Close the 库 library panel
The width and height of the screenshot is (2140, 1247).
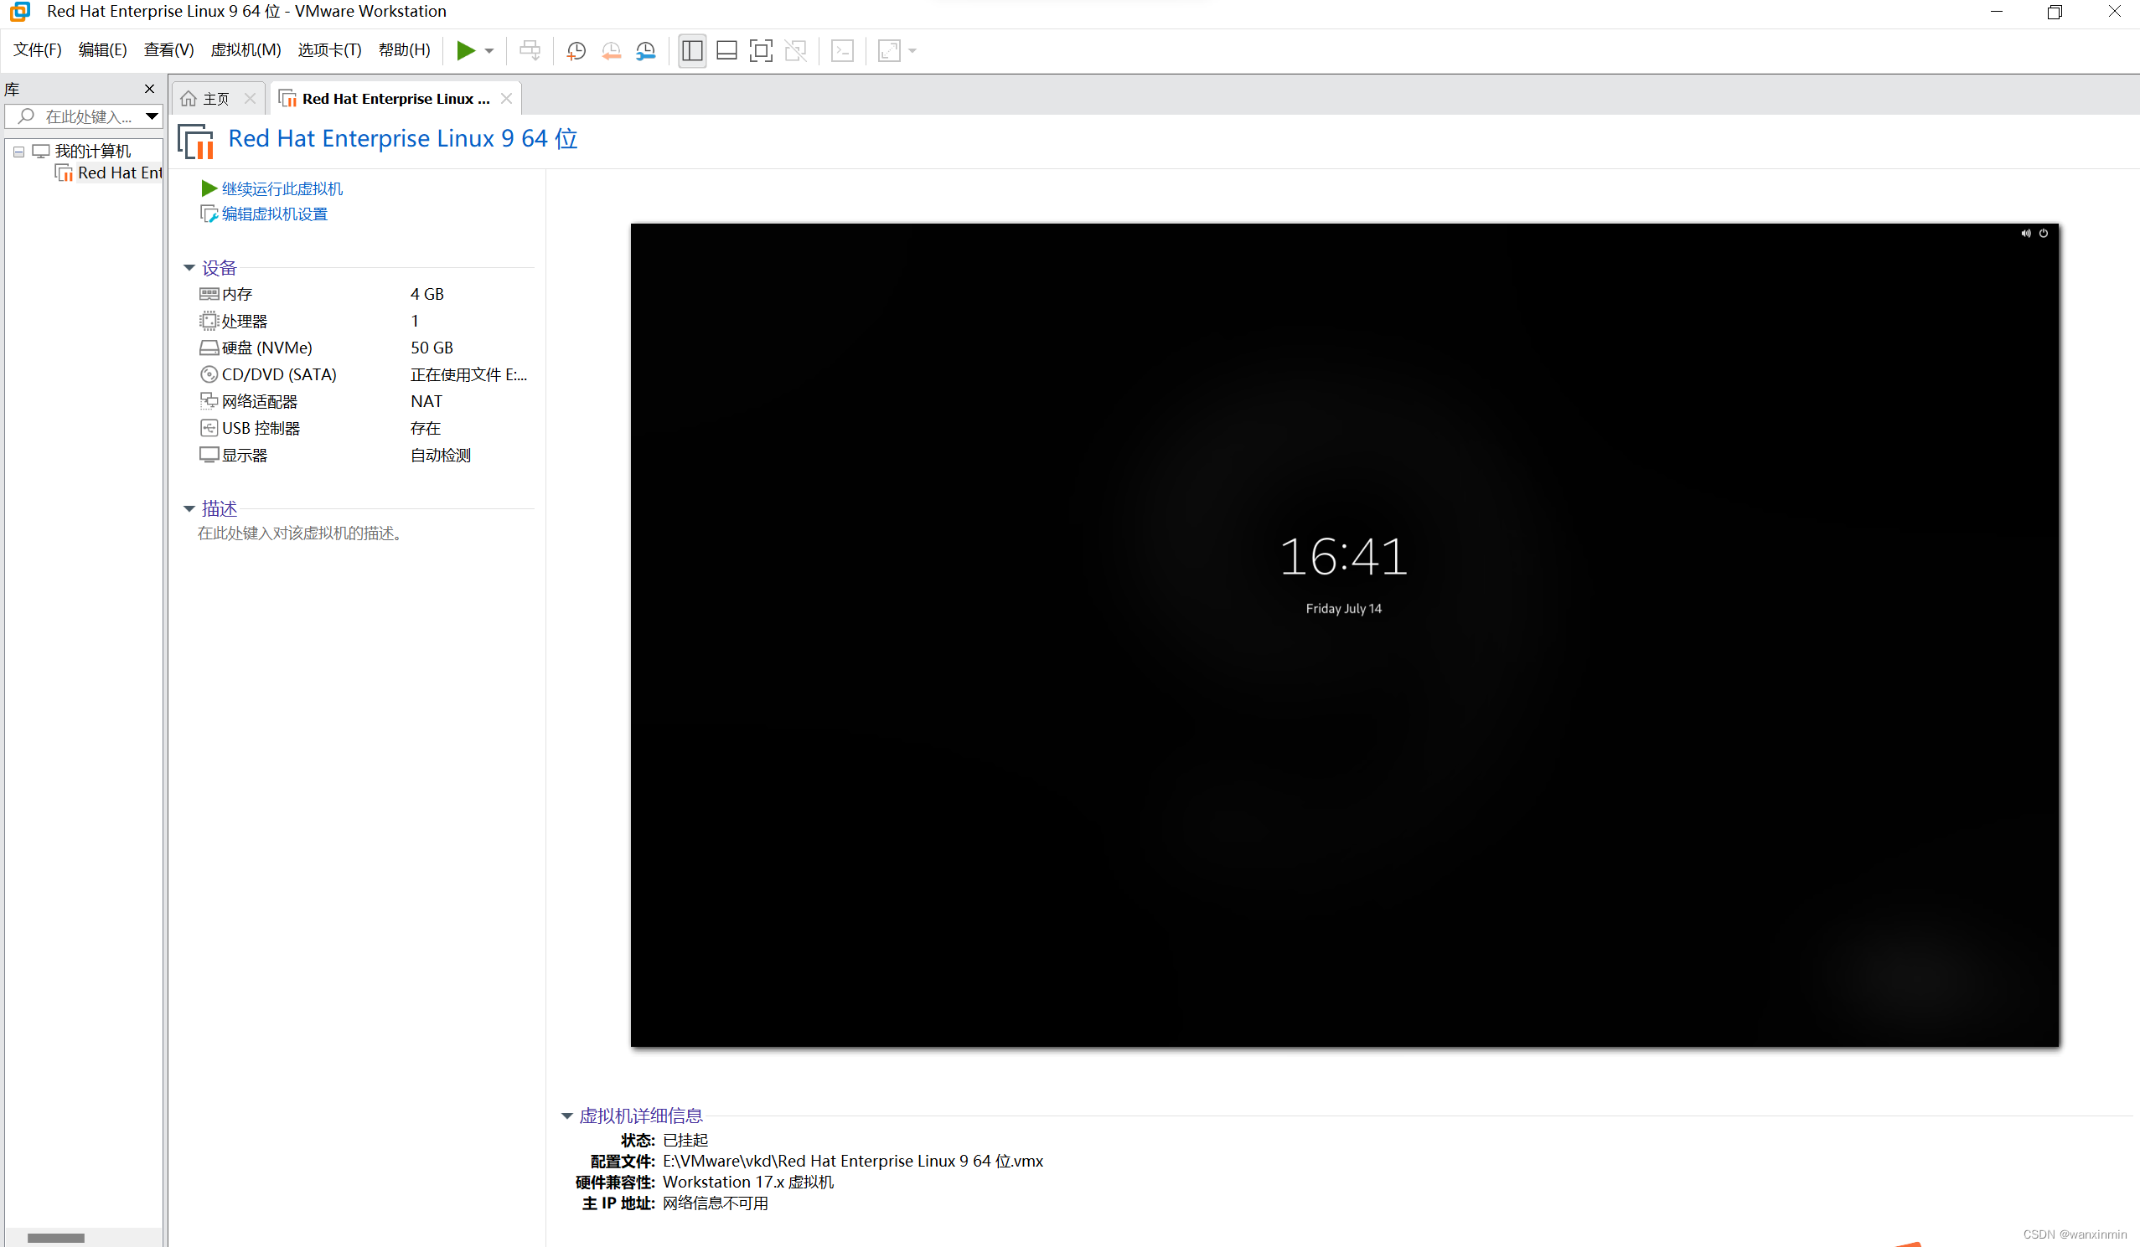[x=149, y=89]
